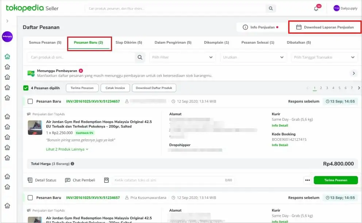Click the tokopedia Seller logo
This screenshot has height=223, width=362.
[32, 8]
